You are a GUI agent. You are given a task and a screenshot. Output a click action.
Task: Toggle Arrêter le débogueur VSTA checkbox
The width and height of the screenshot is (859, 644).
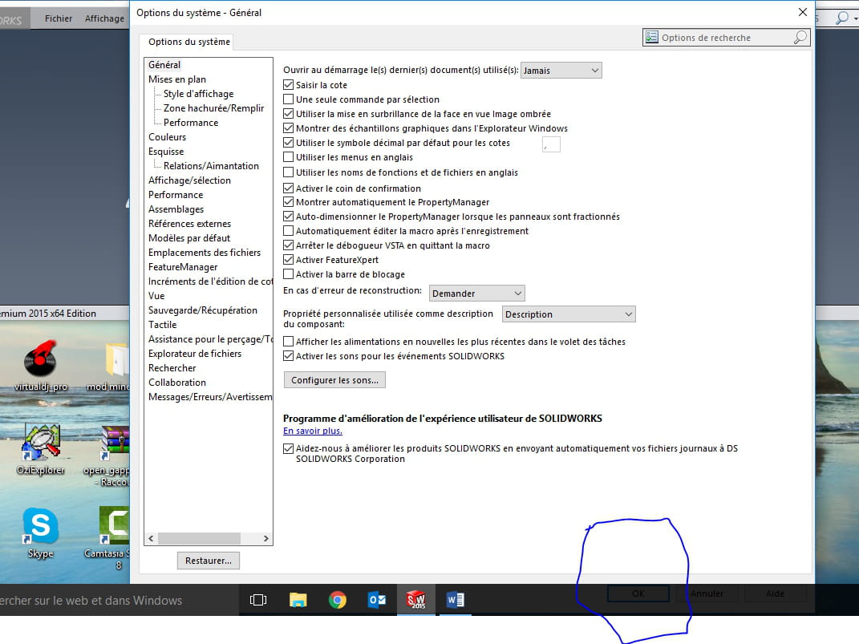pyautogui.click(x=288, y=245)
